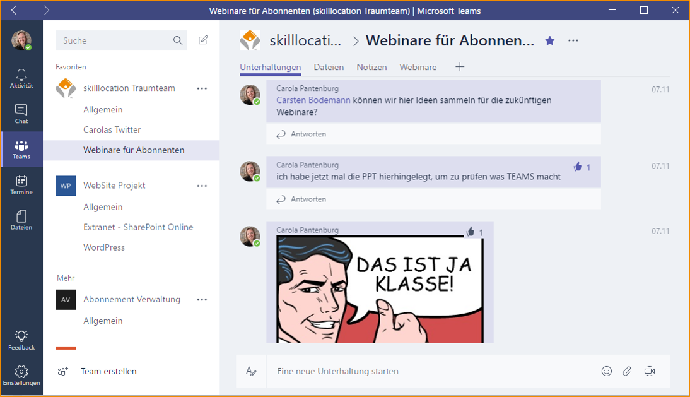Open the Aktivität feed
This screenshot has height=397, width=690.
tap(21, 79)
